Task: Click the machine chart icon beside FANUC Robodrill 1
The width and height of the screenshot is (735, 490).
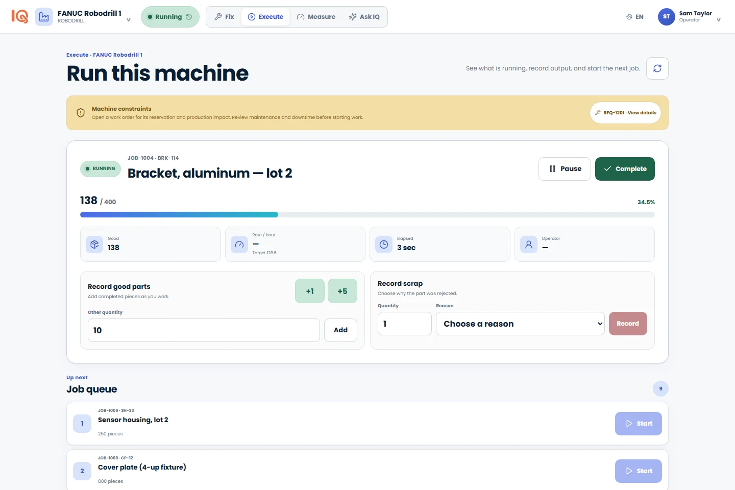Action: click(x=44, y=17)
